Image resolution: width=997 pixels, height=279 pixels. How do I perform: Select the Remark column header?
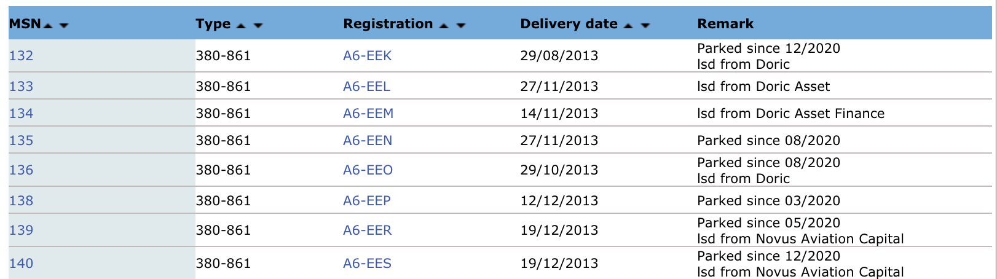click(725, 24)
